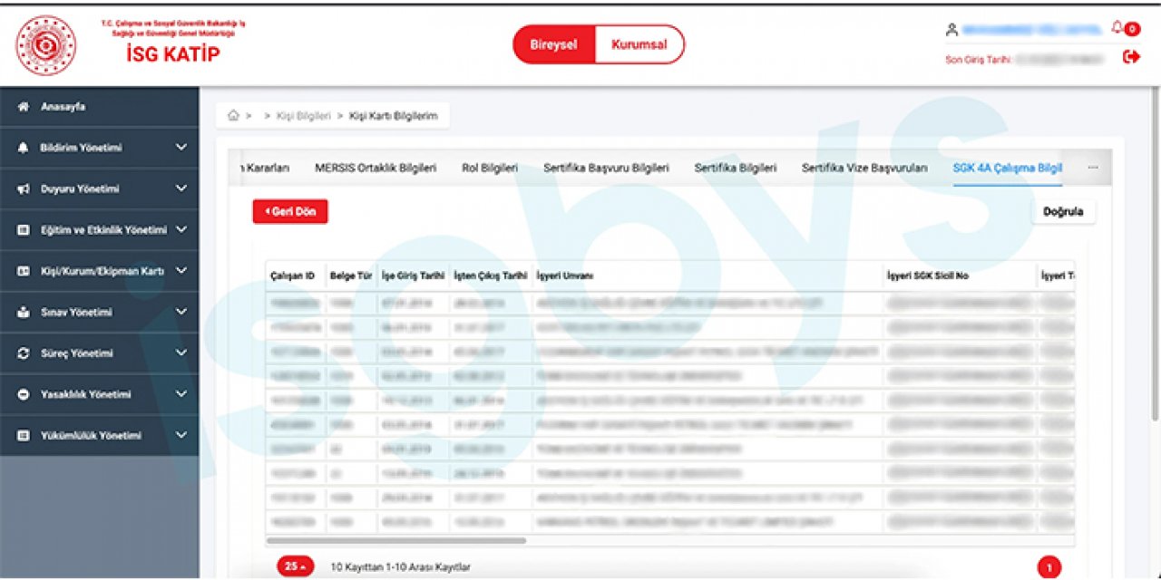Click the Geri Dön button
The image size is (1161, 580).
click(x=289, y=211)
